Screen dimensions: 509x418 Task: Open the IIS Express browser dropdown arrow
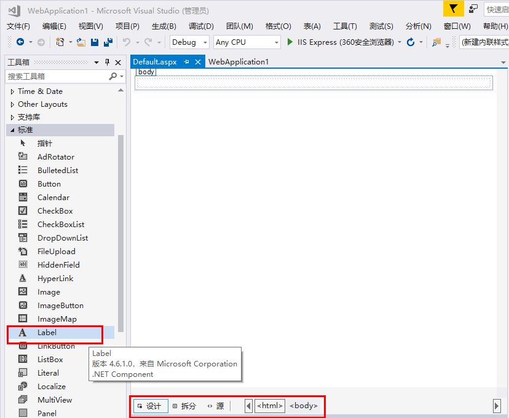(x=400, y=42)
